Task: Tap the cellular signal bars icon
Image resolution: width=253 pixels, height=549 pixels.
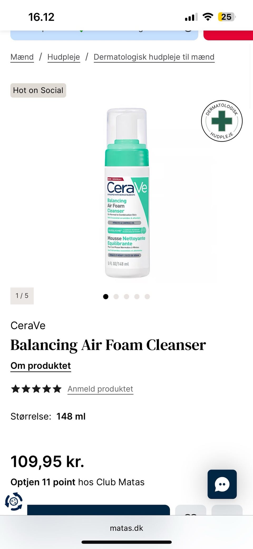Action: pyautogui.click(x=191, y=17)
